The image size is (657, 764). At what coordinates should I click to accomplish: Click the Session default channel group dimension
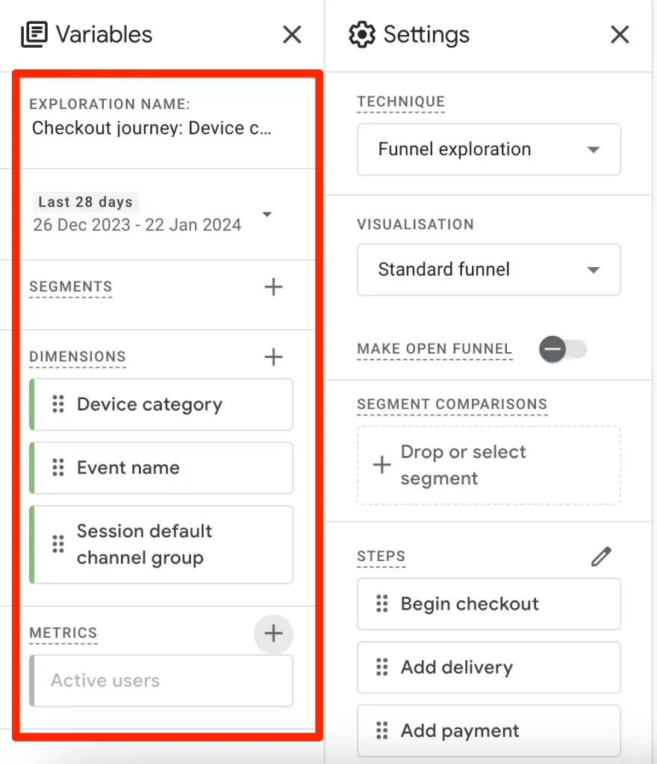161,545
